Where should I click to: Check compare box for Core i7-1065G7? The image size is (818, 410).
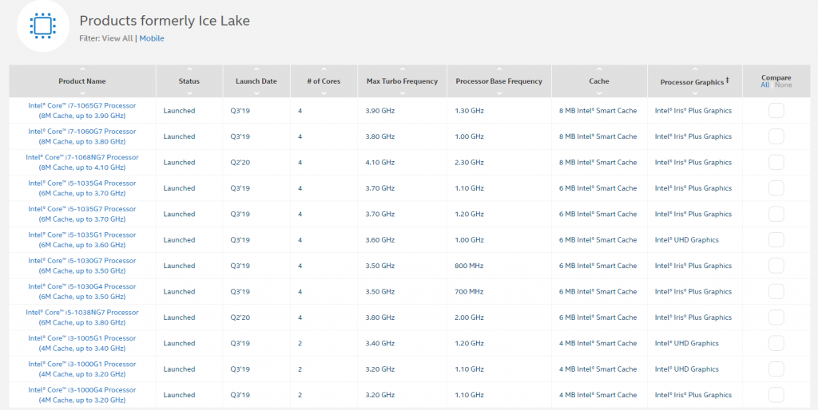(776, 110)
